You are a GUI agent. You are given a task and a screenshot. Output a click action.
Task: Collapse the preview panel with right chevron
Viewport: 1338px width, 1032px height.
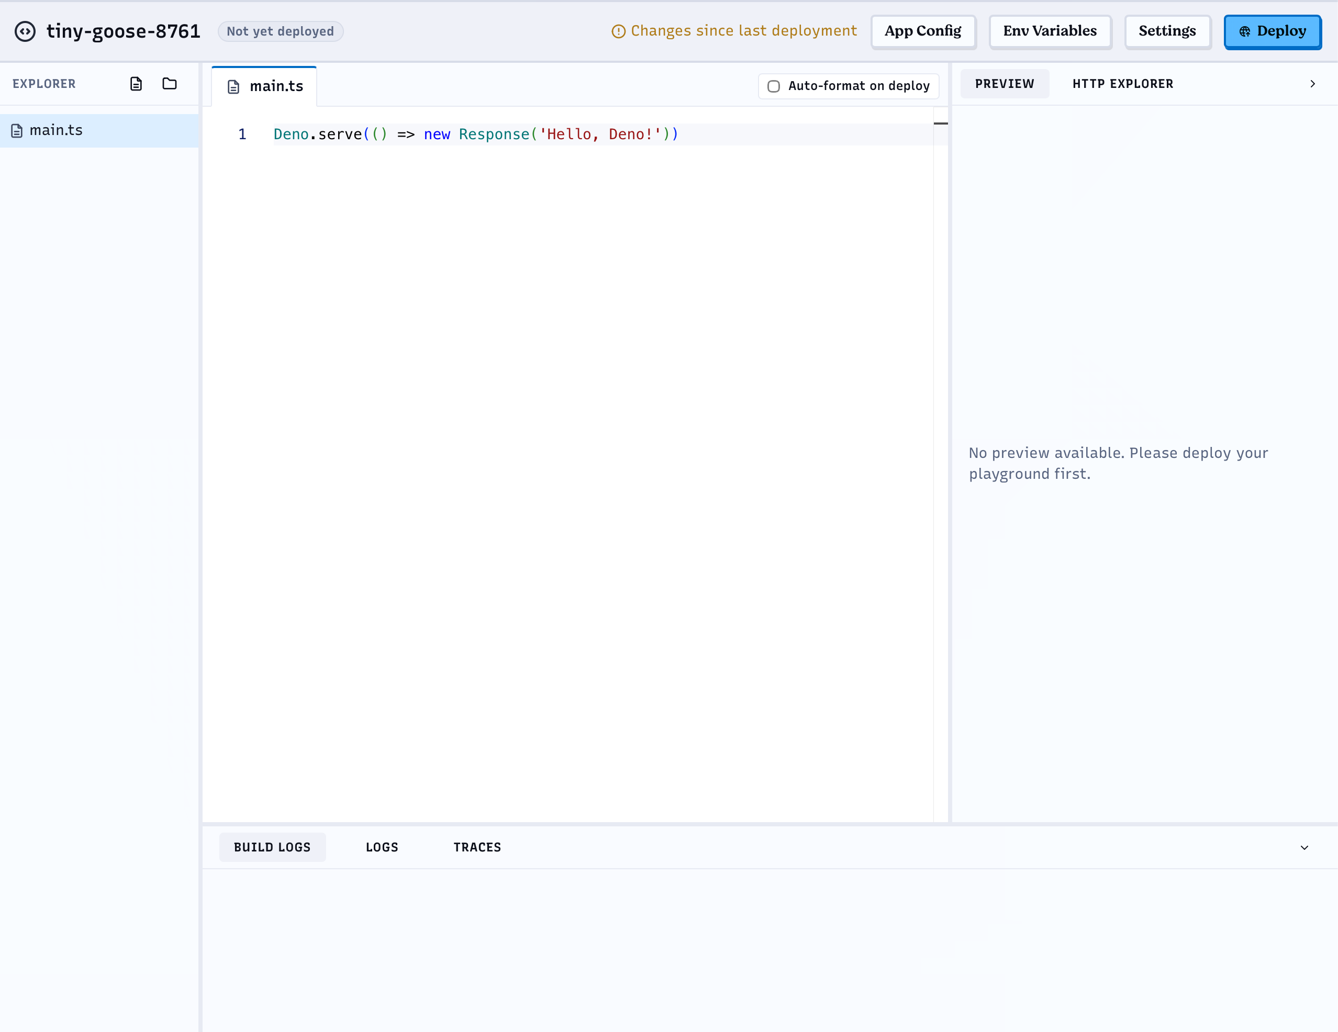click(x=1312, y=84)
